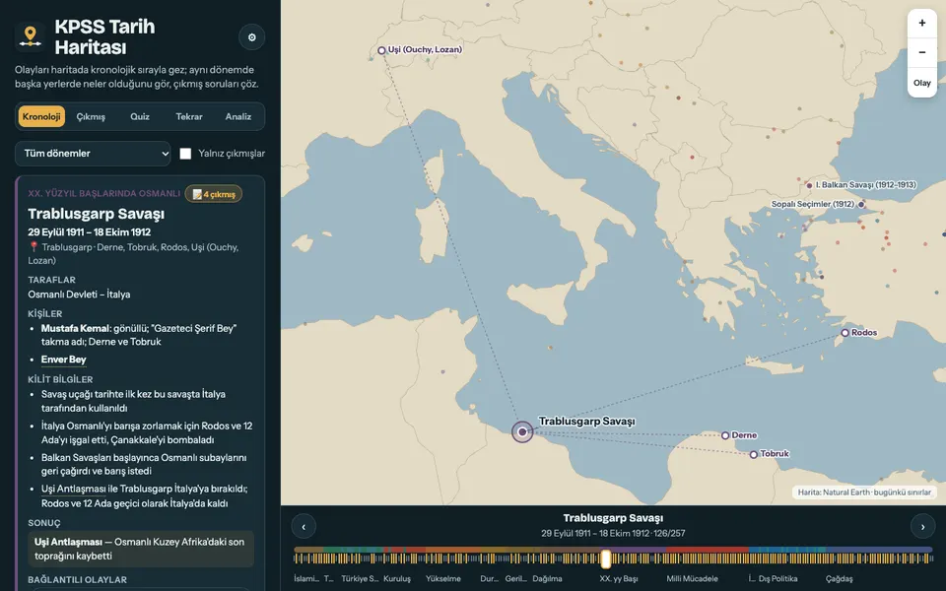The width and height of the screenshot is (946, 591).
Task: Switch to the Analiz tab
Action: point(238,116)
